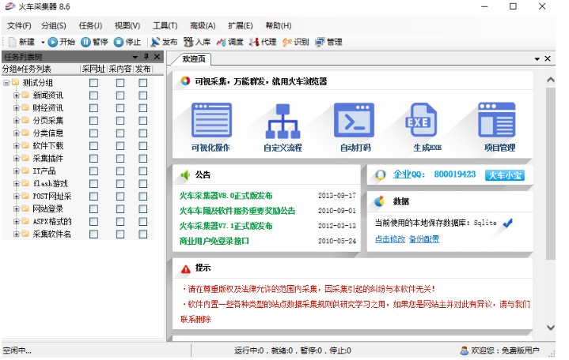Click the user icon in the status bar
569x360 pixels.
pos(464,351)
